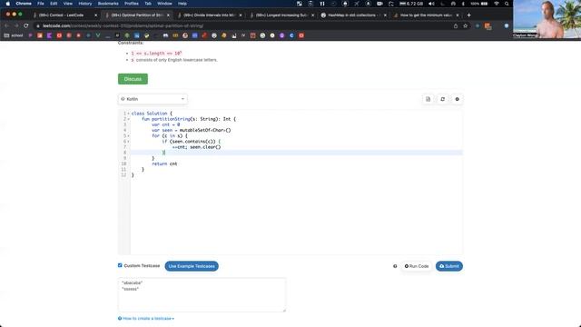
Task: Open the File menu
Action: pyautogui.click(x=41, y=4)
